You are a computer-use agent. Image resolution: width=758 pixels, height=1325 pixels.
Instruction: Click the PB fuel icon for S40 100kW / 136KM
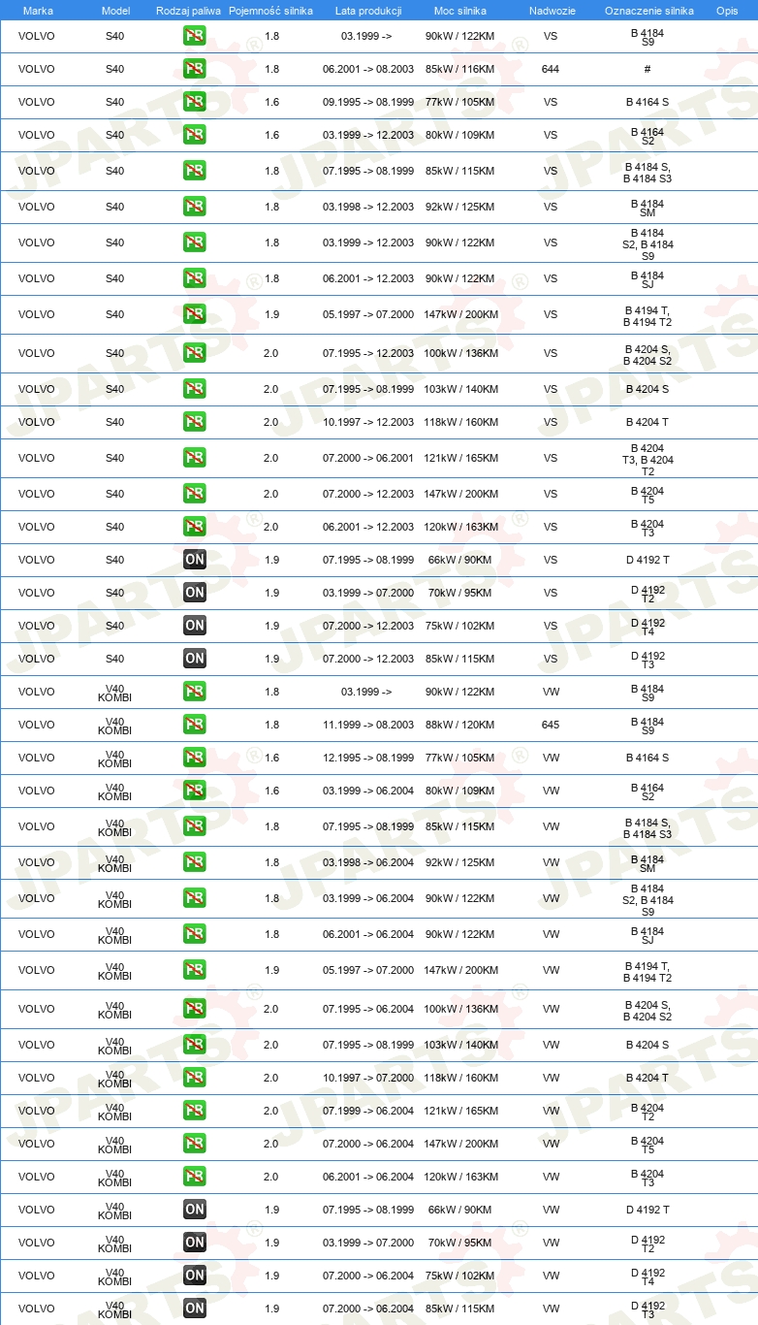pyautogui.click(x=194, y=353)
